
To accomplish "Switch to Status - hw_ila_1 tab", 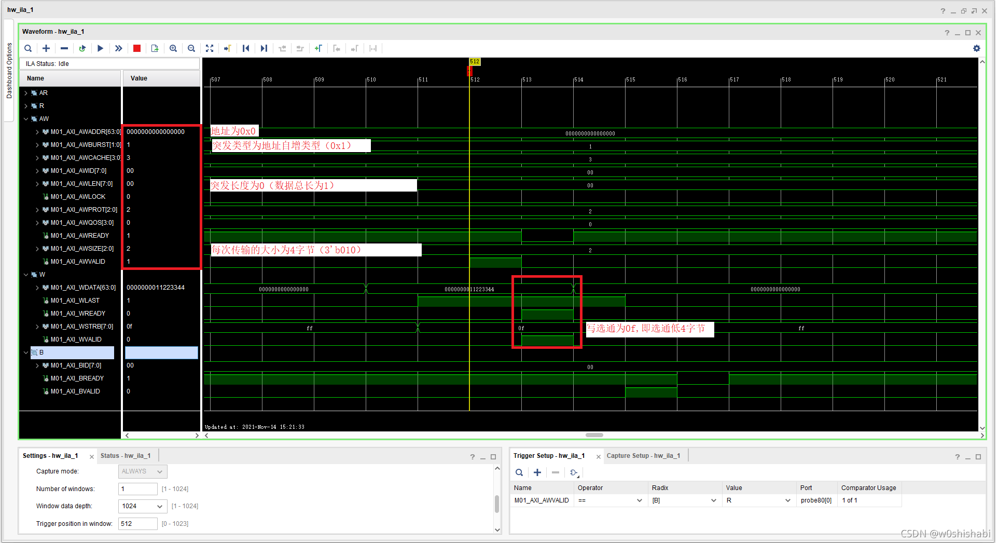I will pyautogui.click(x=126, y=456).
